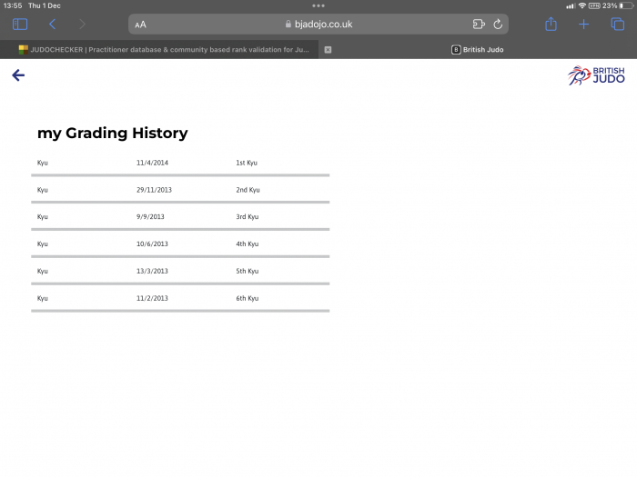The height and width of the screenshot is (477, 637).
Task: Switch to the JUDOCHECKER tab
Action: click(x=159, y=49)
